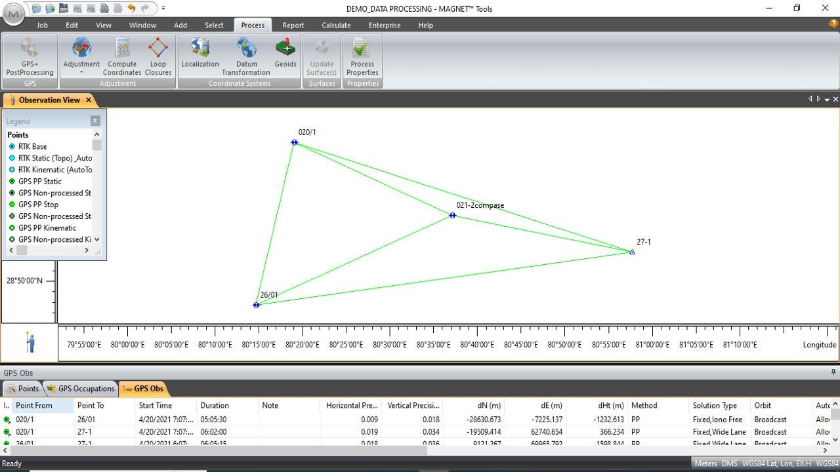Click duration cell 06:02:00
The width and height of the screenshot is (840, 472).
tap(228, 432)
